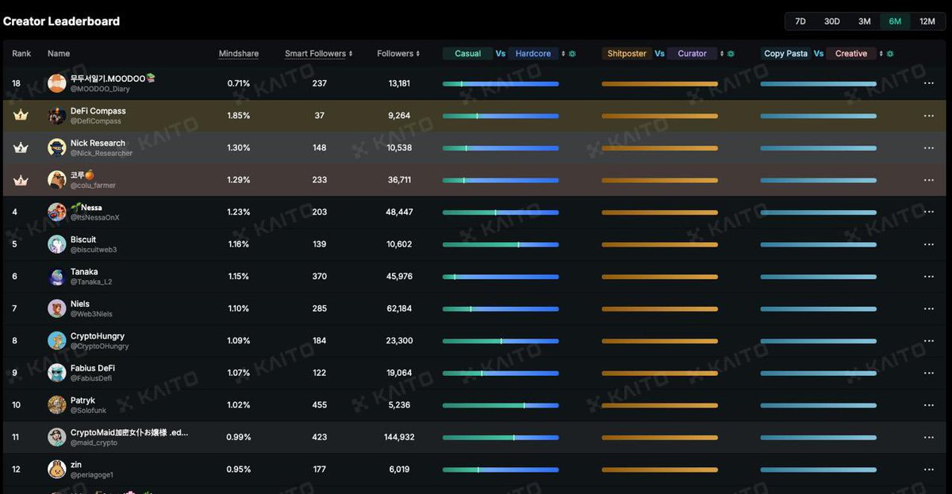Viewport: 952px width, 494px height.
Task: Toggle the Curator filter pill
Action: (692, 54)
